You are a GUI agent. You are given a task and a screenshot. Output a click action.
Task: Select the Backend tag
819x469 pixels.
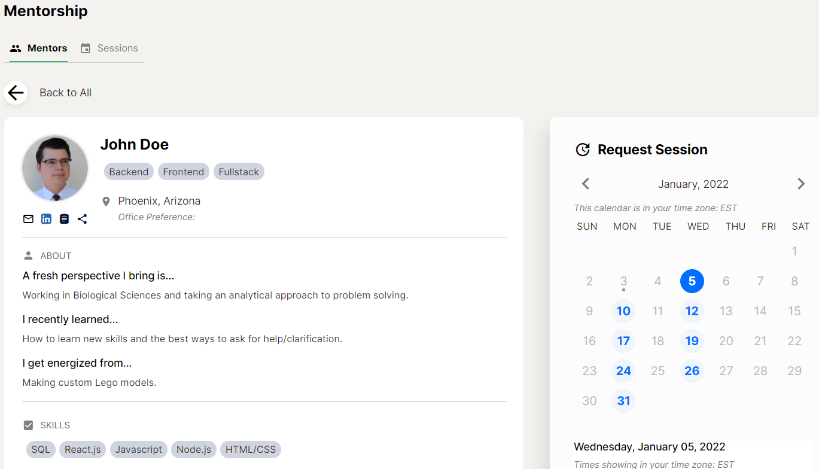tap(129, 172)
